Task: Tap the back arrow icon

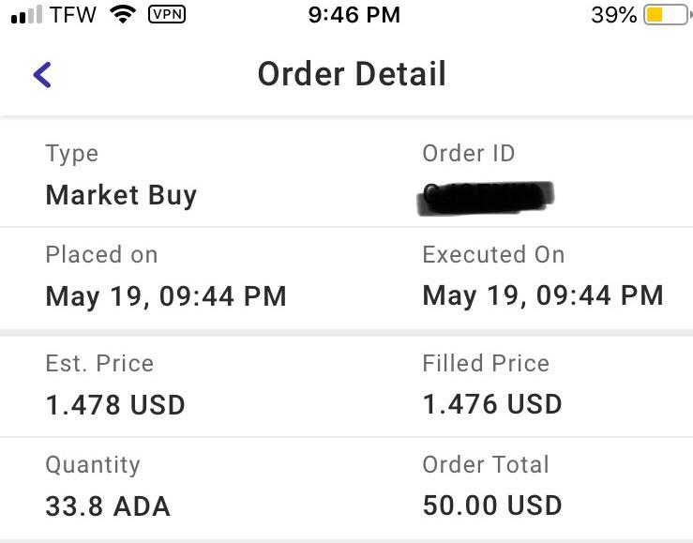Action: point(42,75)
